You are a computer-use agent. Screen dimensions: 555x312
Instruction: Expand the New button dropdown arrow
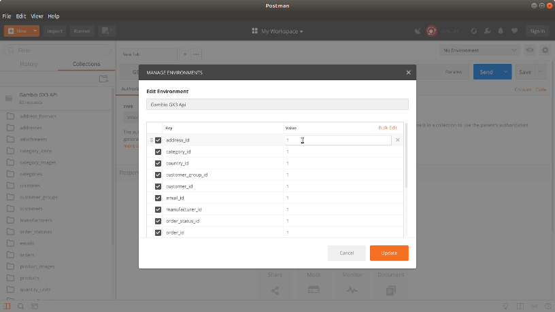(x=34, y=31)
